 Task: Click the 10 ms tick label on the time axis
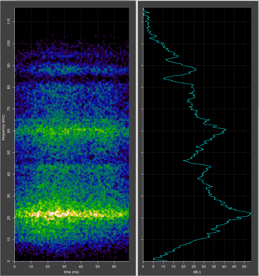[31, 267]
